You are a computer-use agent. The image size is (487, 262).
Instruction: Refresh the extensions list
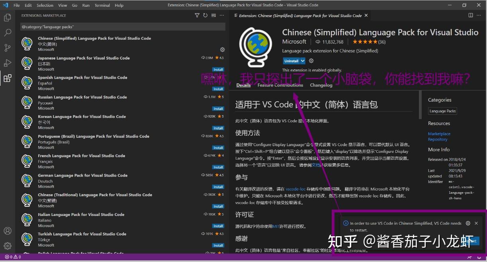click(205, 15)
